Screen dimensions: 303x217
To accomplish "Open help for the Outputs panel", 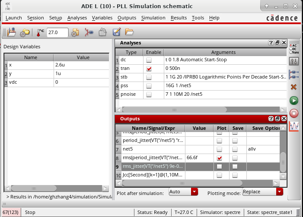I will (271, 119).
